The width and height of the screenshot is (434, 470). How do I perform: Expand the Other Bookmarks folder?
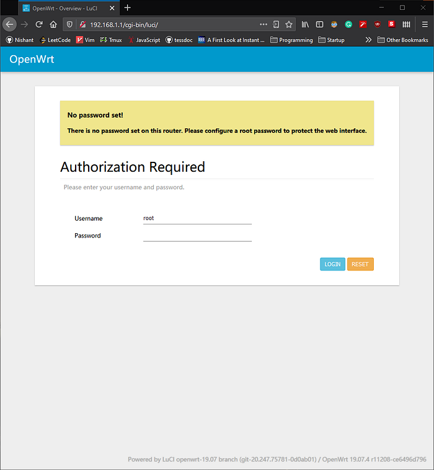403,40
